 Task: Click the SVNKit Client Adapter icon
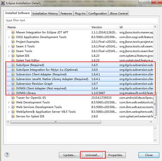[13, 88]
